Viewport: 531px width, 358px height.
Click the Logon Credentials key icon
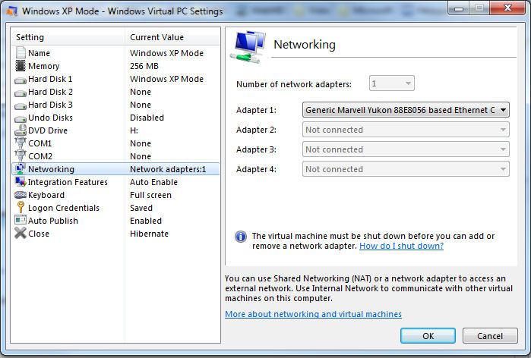pyautogui.click(x=21, y=207)
